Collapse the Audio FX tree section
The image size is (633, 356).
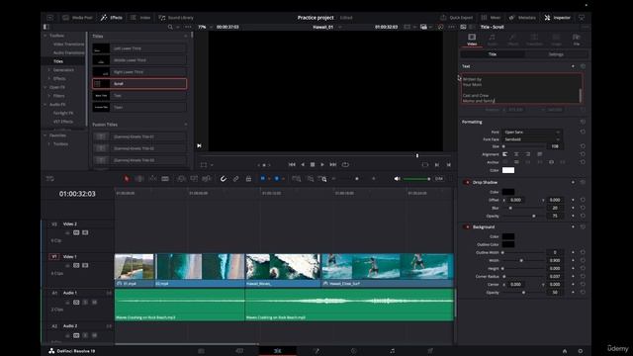[45, 104]
